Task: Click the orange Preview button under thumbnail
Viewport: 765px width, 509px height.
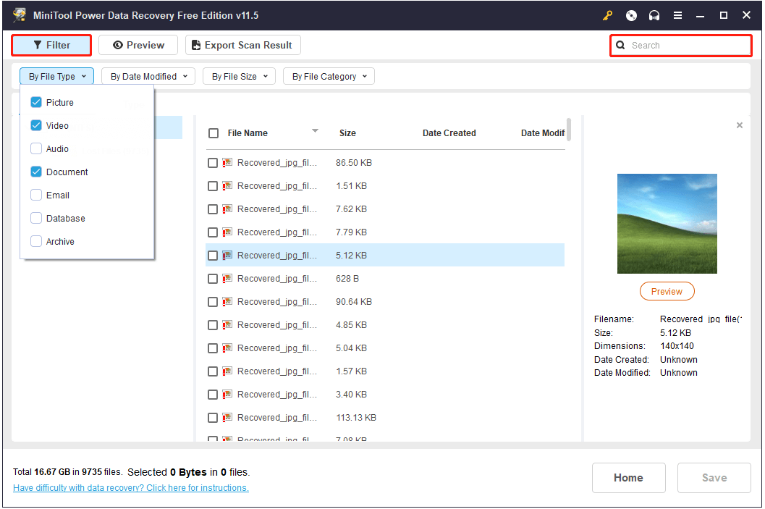Action: tap(667, 291)
